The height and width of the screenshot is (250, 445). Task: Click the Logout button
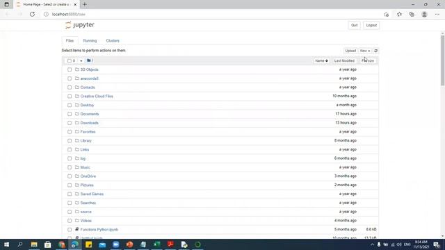tap(371, 25)
